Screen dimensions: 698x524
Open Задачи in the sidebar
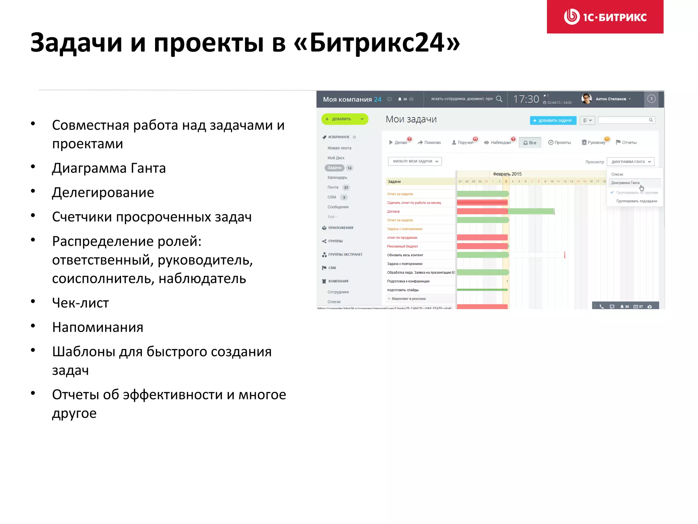(x=334, y=168)
